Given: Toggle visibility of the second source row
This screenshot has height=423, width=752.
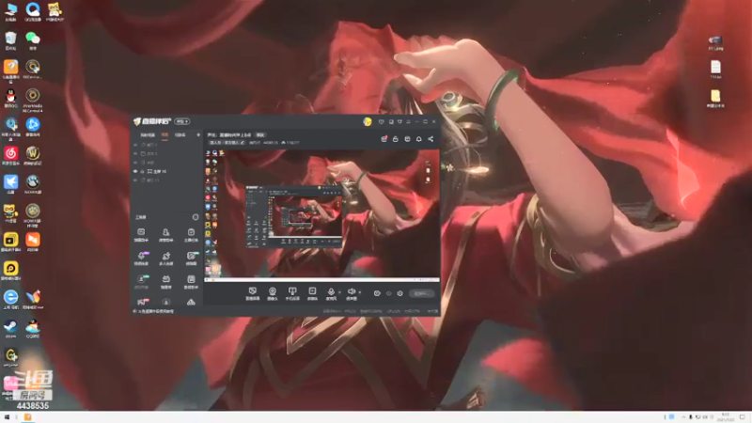Looking at the screenshot, I should coord(135,154).
